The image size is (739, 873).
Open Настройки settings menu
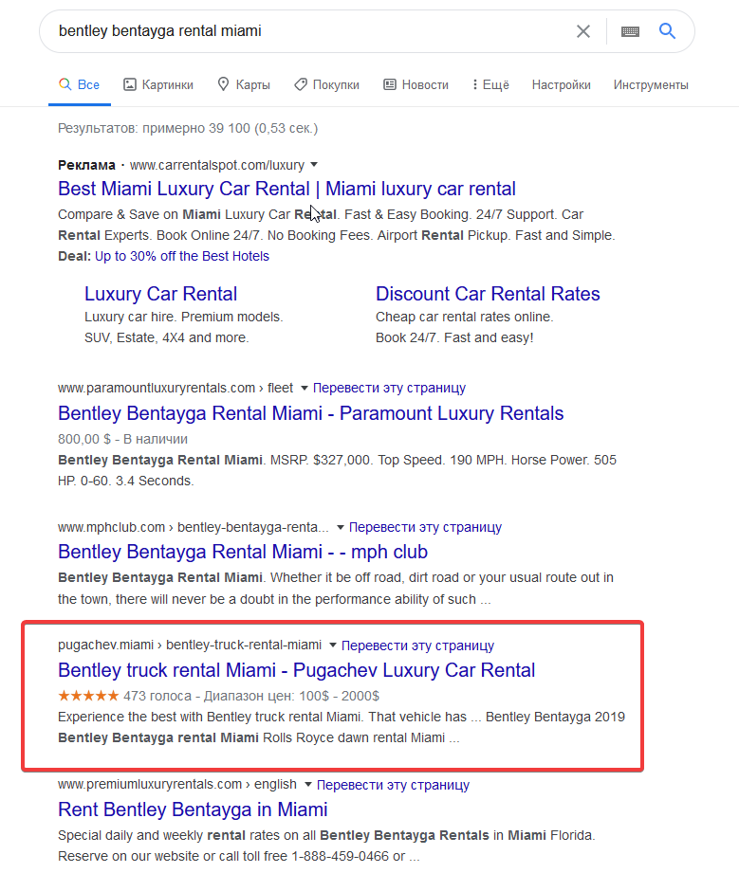pos(562,84)
